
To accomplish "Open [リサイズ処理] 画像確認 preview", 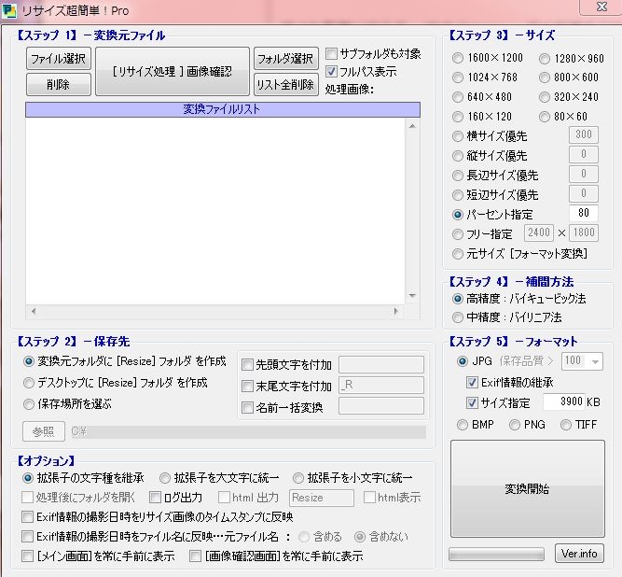I will pyautogui.click(x=173, y=72).
